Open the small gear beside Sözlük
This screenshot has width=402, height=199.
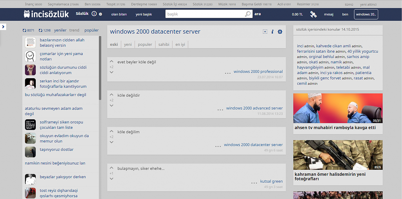pos(100,14)
